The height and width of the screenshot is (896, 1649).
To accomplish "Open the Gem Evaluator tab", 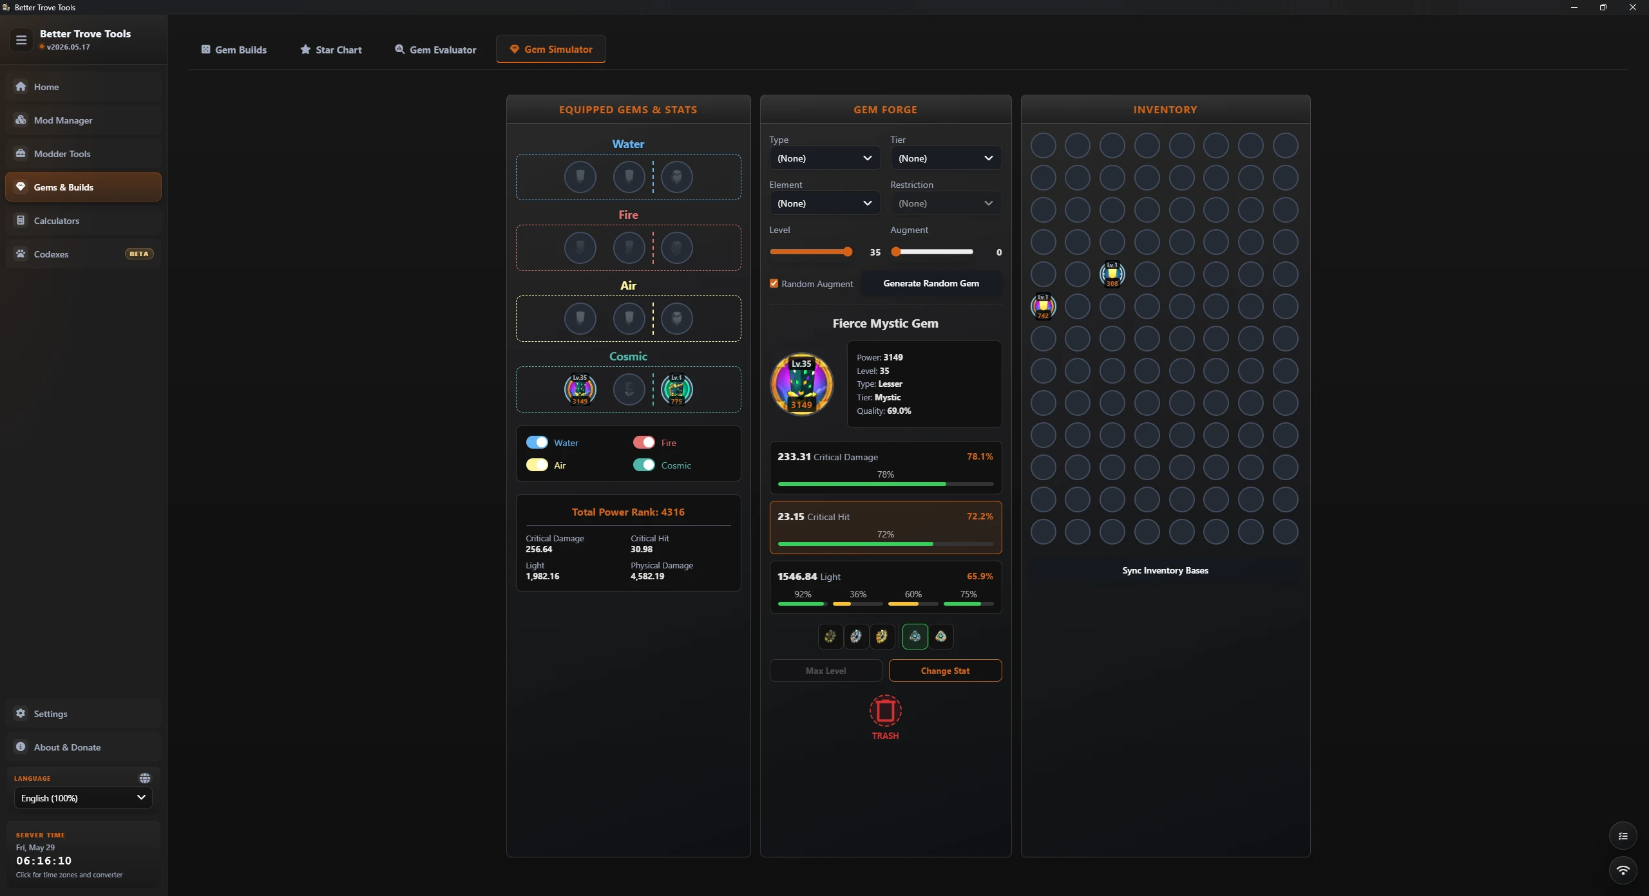I will tap(435, 50).
